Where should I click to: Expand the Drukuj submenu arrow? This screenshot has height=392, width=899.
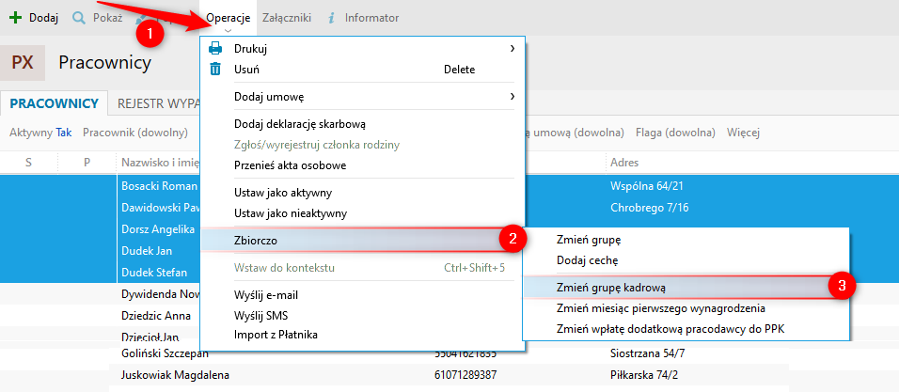[512, 48]
